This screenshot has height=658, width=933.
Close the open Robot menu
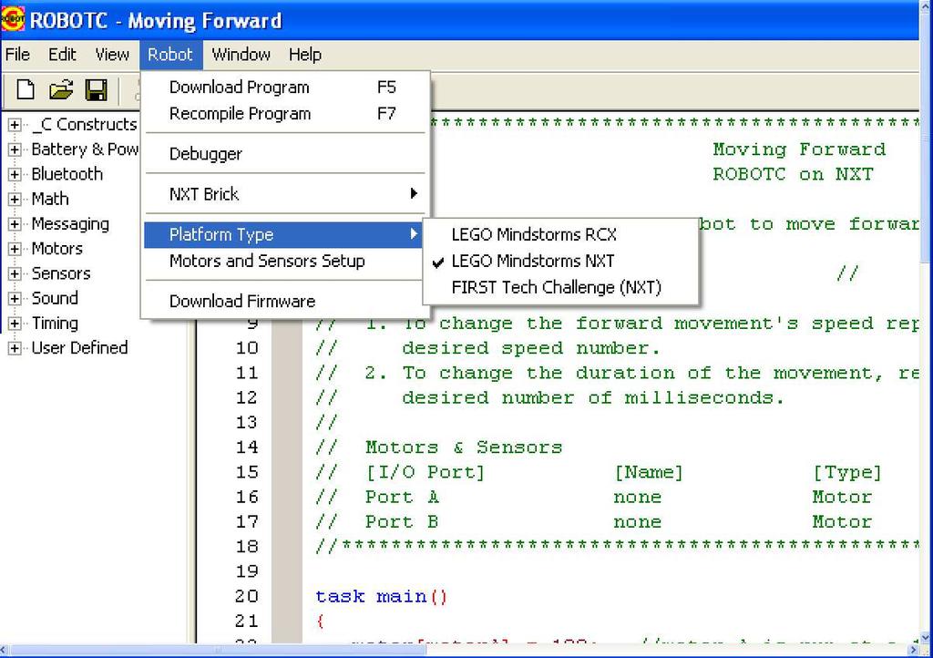tap(170, 55)
